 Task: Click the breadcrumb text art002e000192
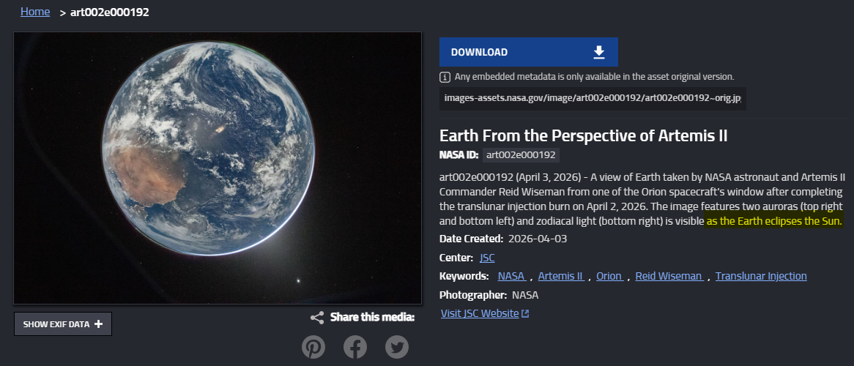pyautogui.click(x=109, y=12)
